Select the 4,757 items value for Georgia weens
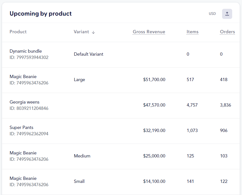242x195 pixels. pyautogui.click(x=192, y=105)
